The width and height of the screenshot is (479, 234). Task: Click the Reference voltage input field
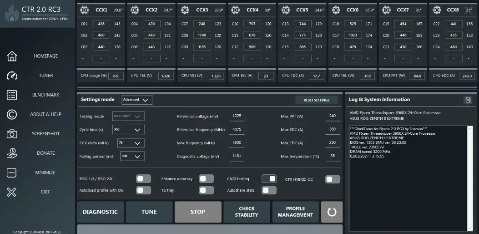tap(237, 116)
